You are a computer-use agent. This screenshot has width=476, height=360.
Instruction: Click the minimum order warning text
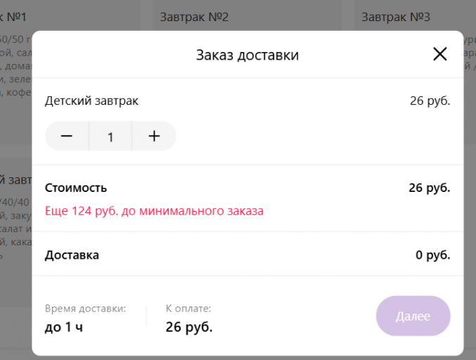(154, 211)
